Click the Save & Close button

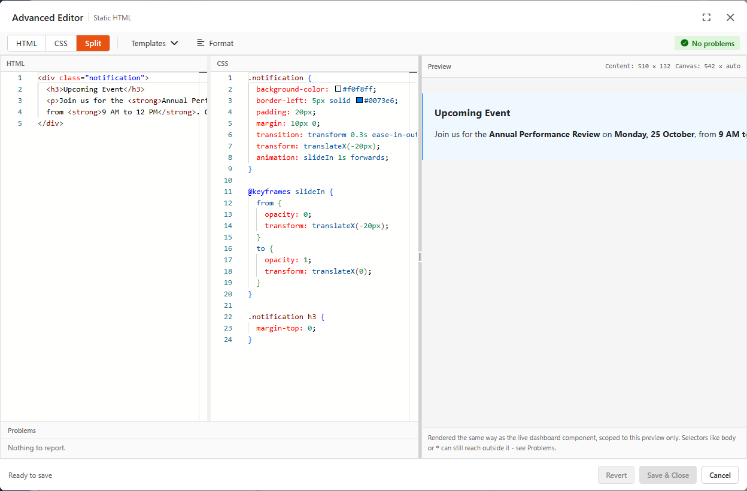click(668, 475)
